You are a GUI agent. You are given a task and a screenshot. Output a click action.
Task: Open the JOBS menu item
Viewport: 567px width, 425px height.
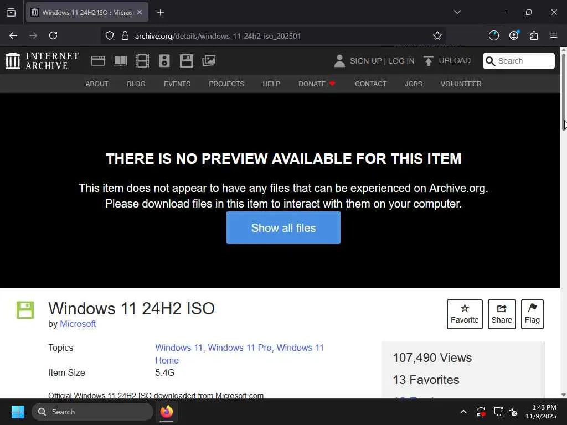point(413,84)
